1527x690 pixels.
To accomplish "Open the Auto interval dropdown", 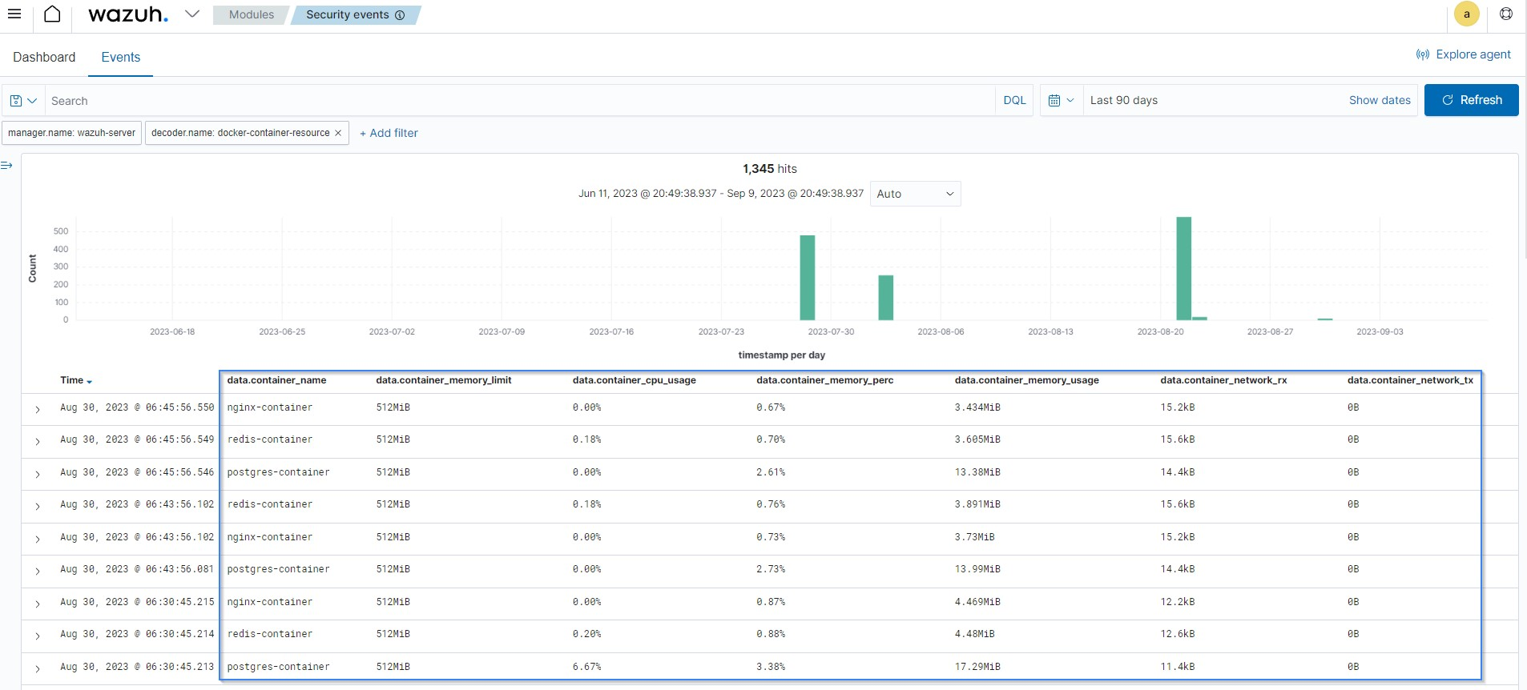I will (x=915, y=194).
